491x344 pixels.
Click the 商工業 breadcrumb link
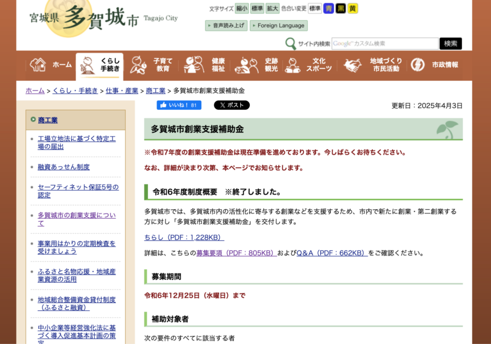[156, 91]
